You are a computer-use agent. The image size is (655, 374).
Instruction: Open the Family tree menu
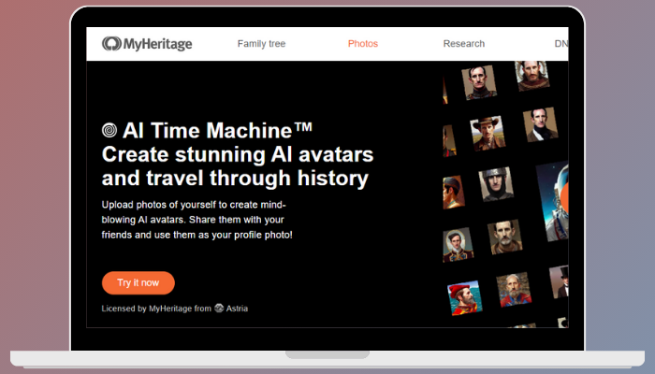pyautogui.click(x=261, y=44)
